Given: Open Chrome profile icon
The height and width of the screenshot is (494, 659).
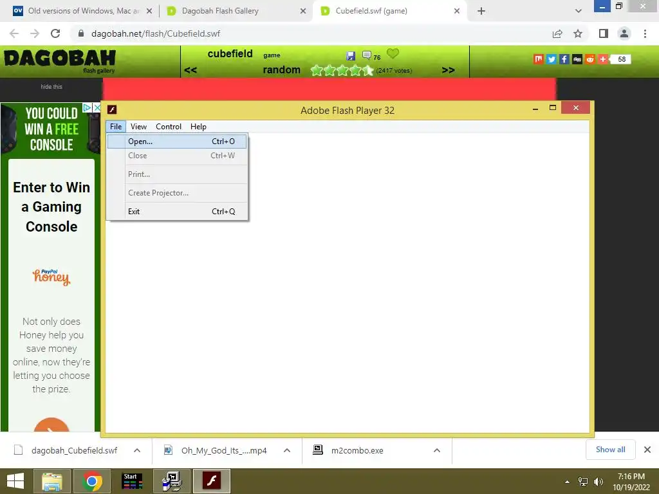Looking at the screenshot, I should click(x=624, y=33).
